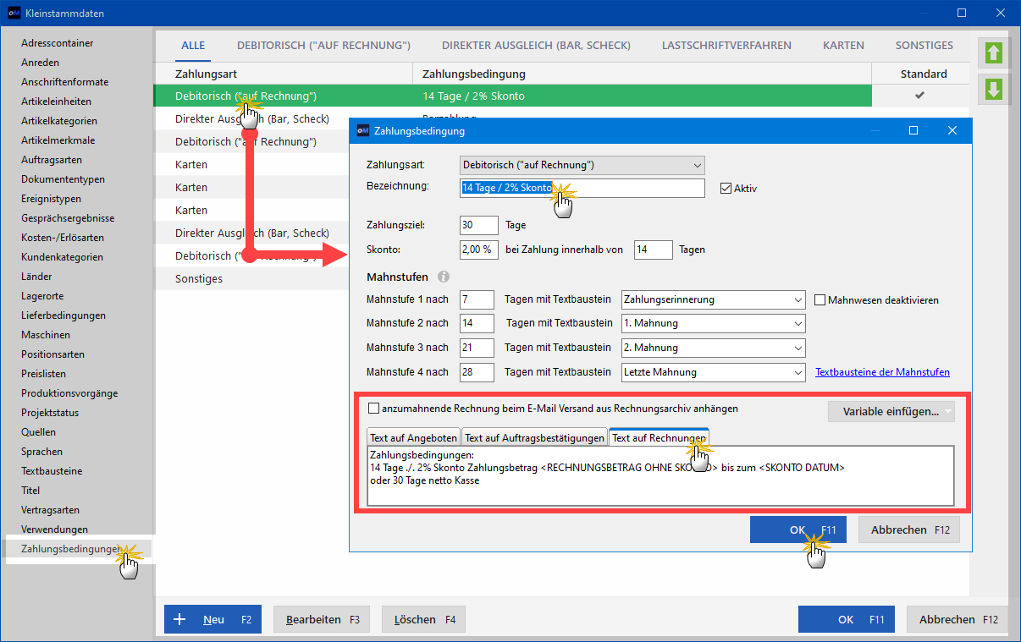This screenshot has height=642, width=1021.
Task: Open Mahnstufe 3 Textbaustein dropdown (2. Mahnung)
Action: [713, 348]
